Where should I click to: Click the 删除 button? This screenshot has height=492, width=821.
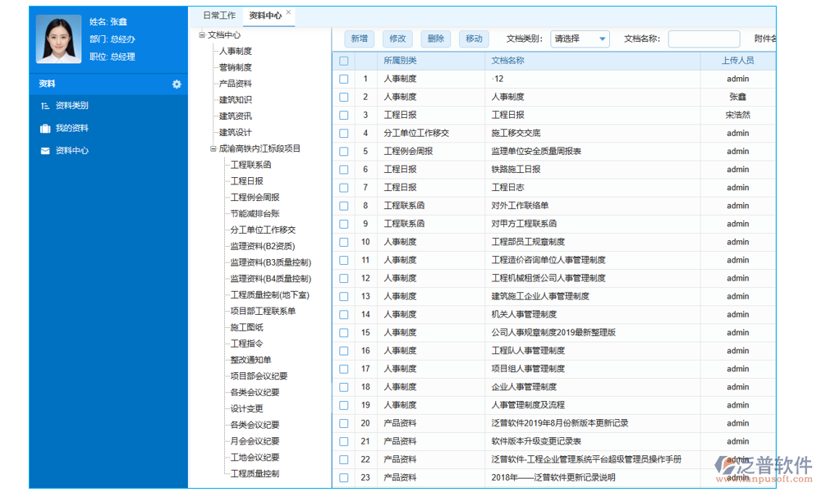(436, 39)
